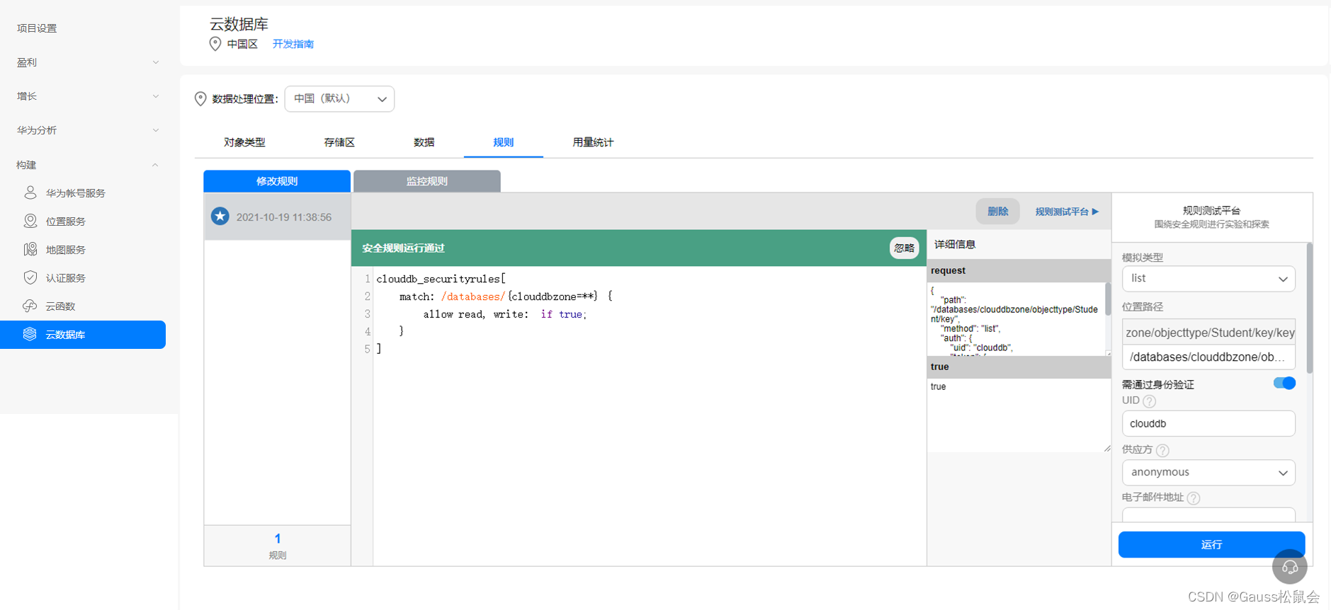The image size is (1331, 610).
Task: Click the rule test panel scrollbar
Action: click(1309, 308)
